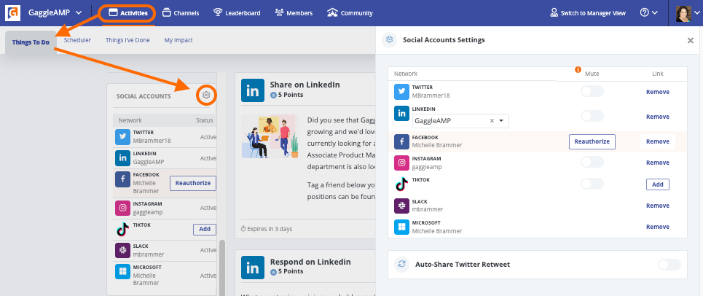703x296 pixels.
Task: Click Switch to Manager View
Action: pos(588,13)
